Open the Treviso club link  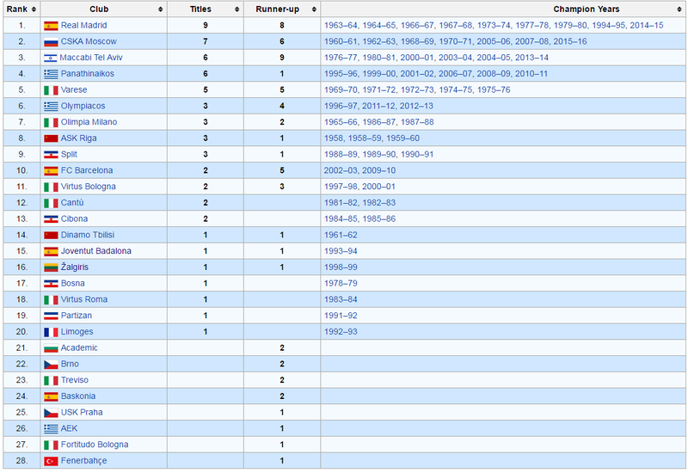click(75, 380)
